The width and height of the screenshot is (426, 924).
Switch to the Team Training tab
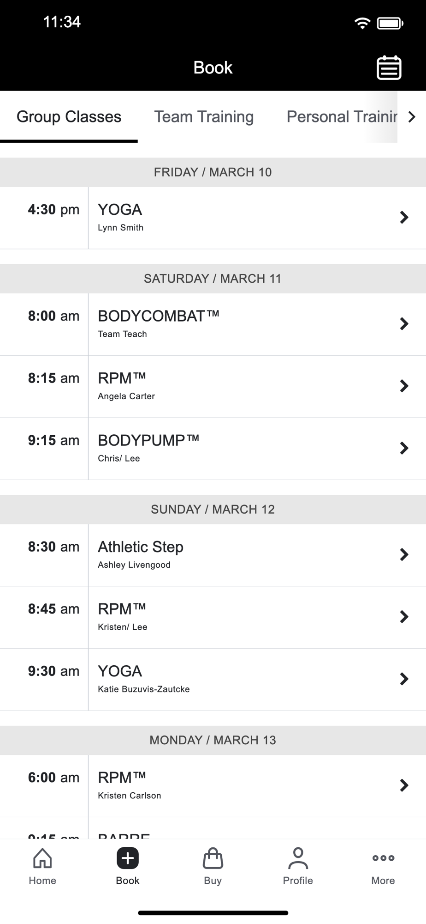coord(204,117)
